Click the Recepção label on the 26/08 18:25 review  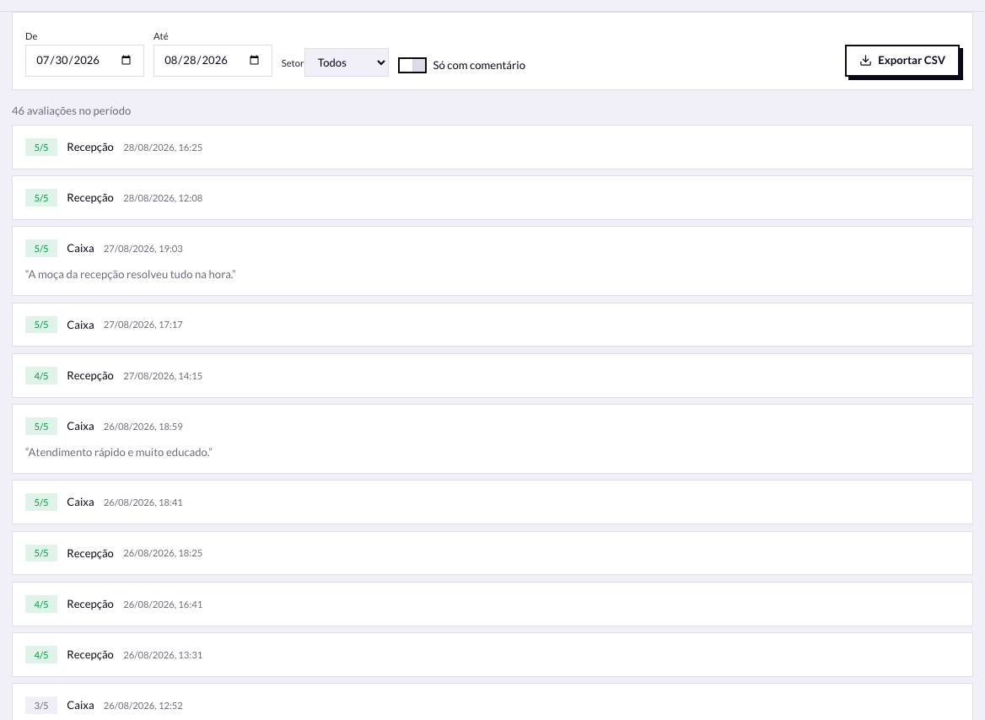tap(90, 554)
